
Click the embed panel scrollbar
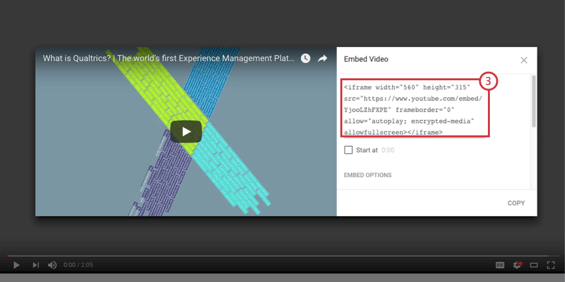534,101
